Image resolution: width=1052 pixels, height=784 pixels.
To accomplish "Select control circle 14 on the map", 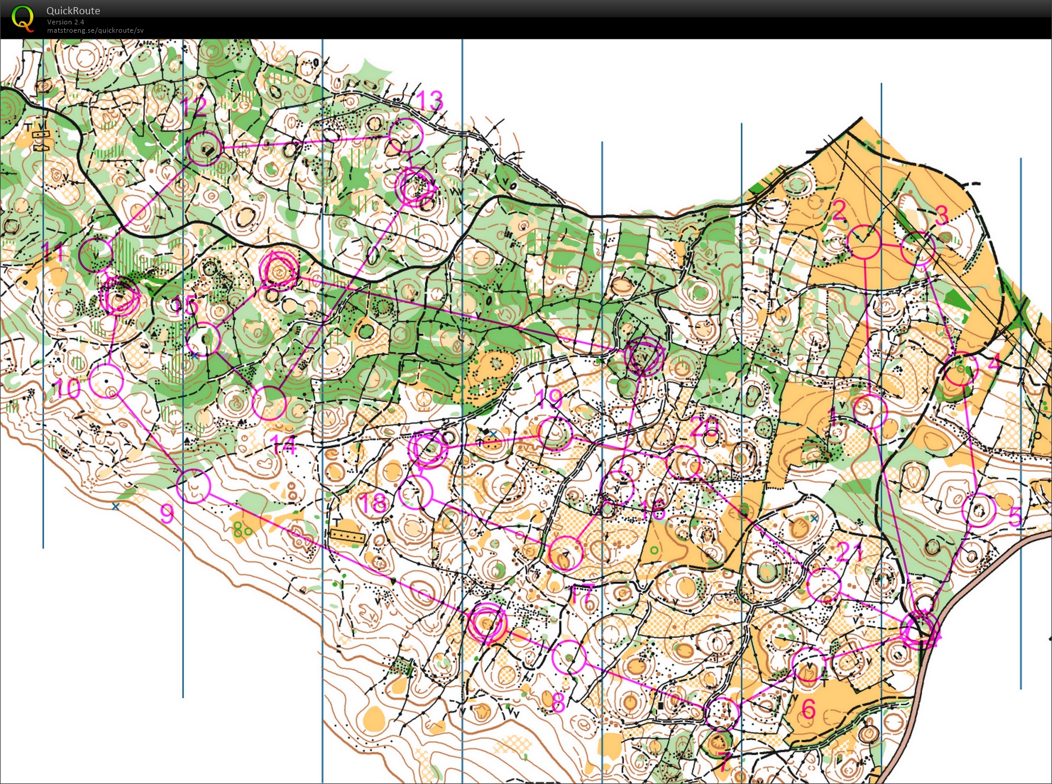I will point(269,403).
